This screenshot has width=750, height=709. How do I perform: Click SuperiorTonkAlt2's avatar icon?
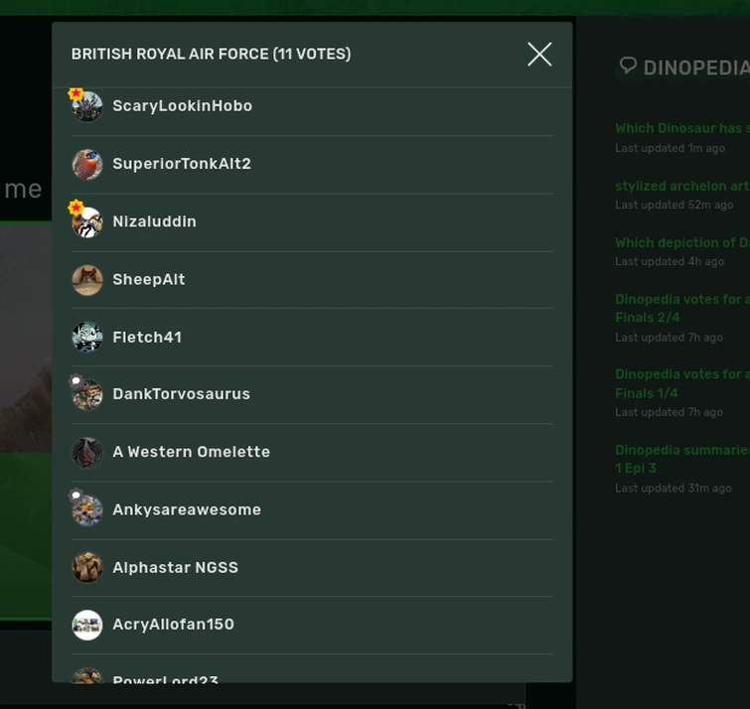87,164
